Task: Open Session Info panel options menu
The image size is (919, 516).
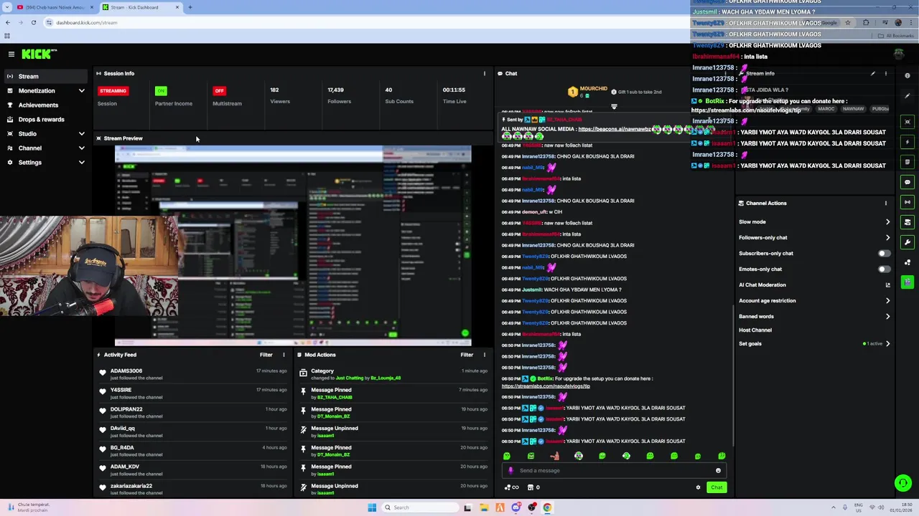Action: point(484,73)
